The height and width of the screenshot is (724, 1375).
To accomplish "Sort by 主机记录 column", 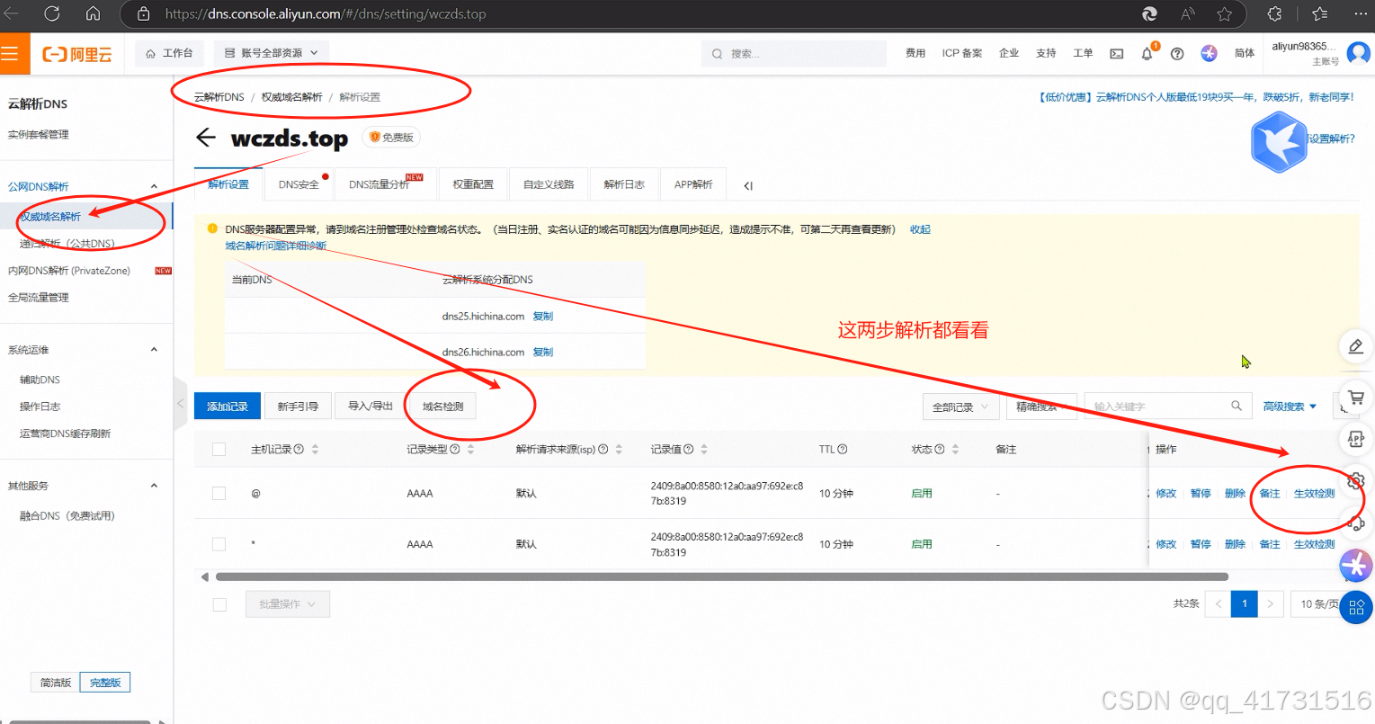I will (315, 450).
